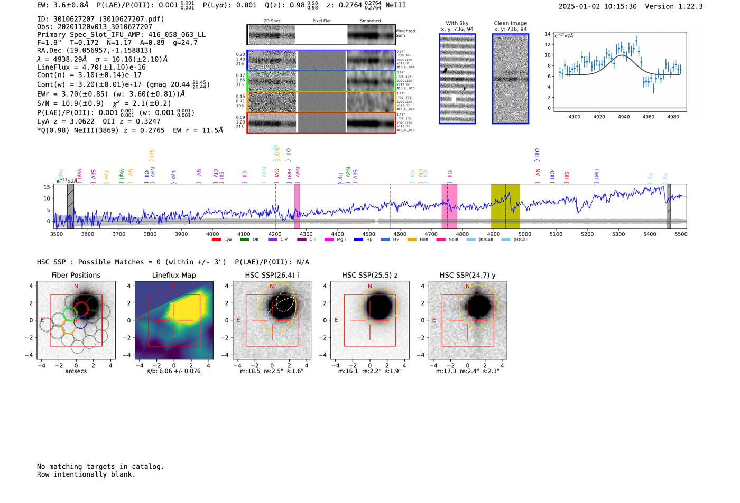Select the green-bordered fiber Smoothed cutout

click(x=371, y=81)
